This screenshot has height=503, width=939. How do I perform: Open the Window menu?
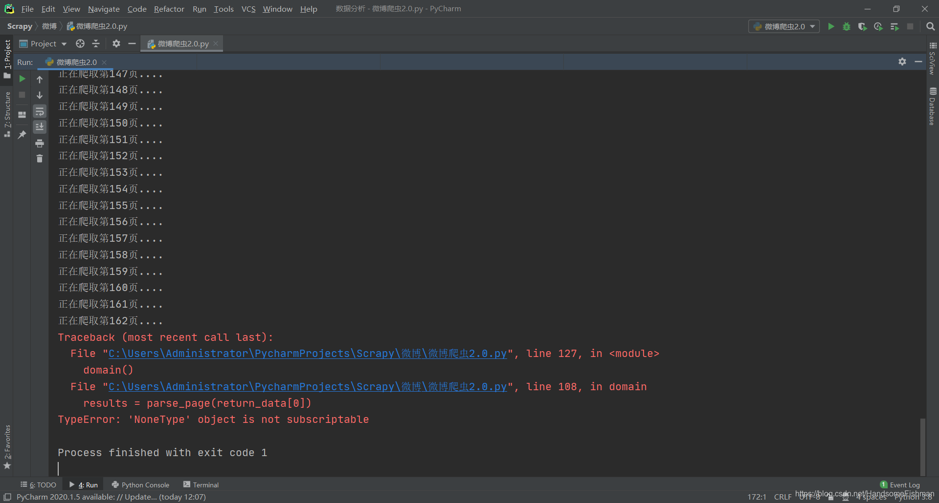point(277,9)
